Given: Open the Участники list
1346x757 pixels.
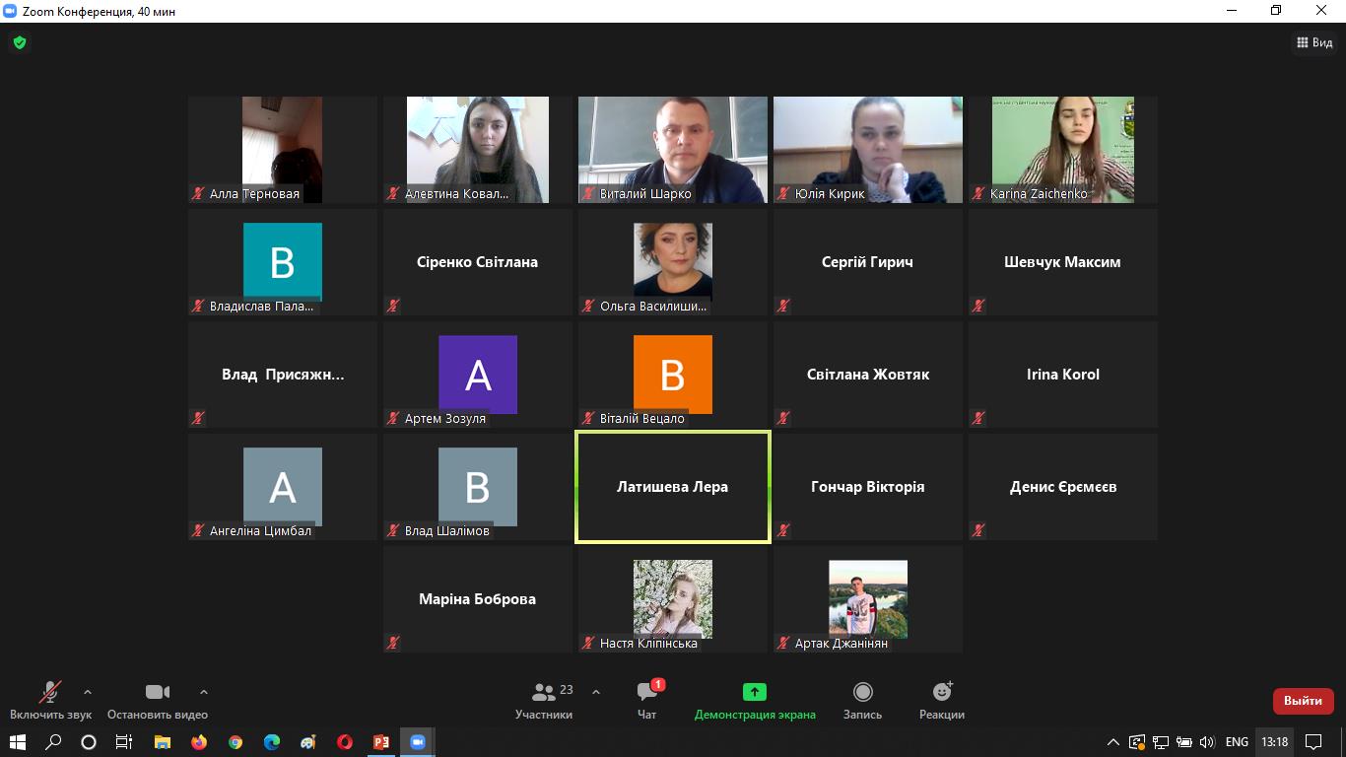Looking at the screenshot, I should coord(543,700).
